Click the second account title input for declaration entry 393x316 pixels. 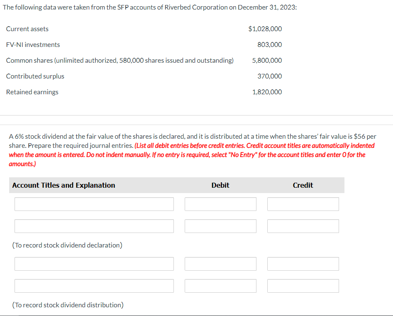pyautogui.click(x=94, y=226)
